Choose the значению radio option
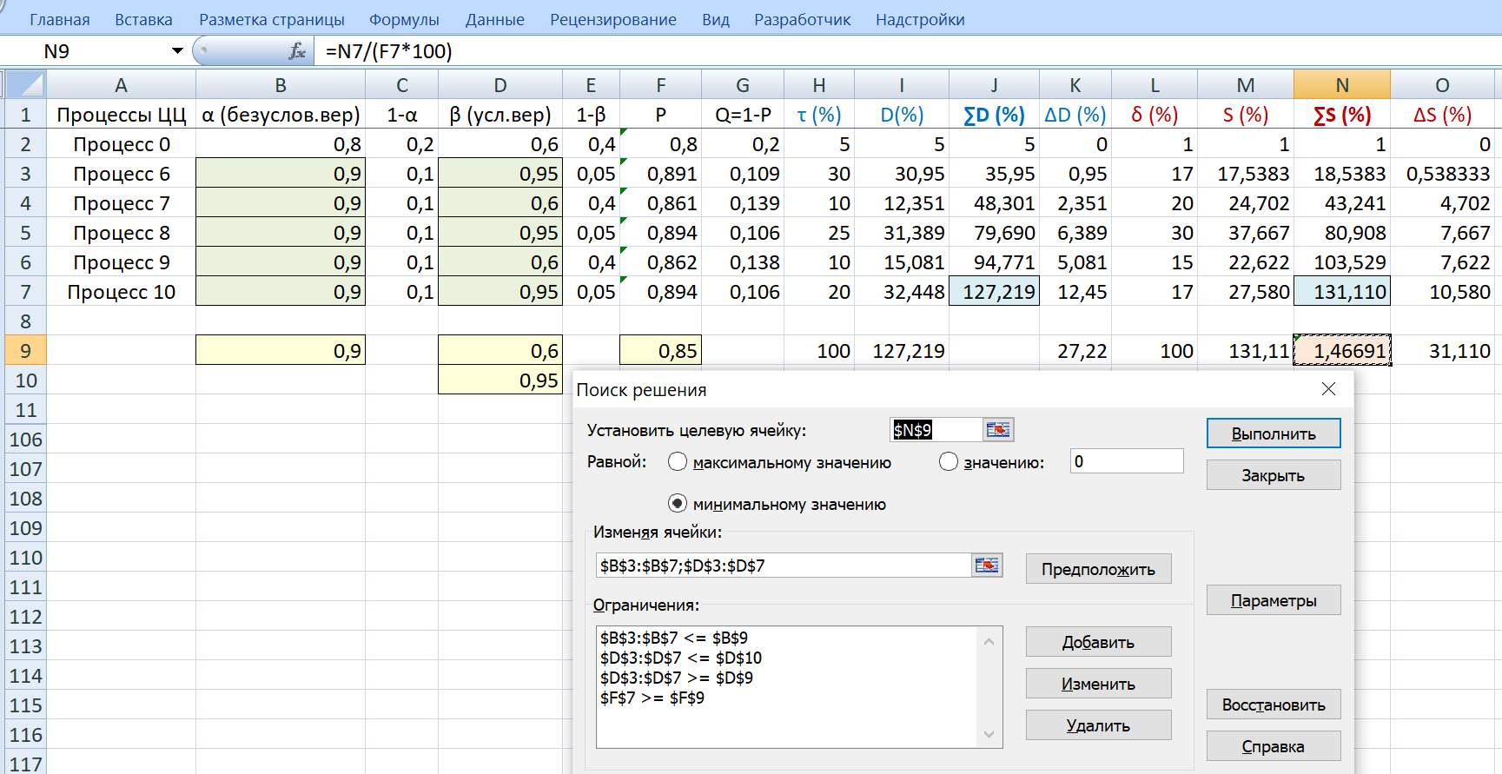1502x774 pixels. pyautogui.click(x=949, y=462)
